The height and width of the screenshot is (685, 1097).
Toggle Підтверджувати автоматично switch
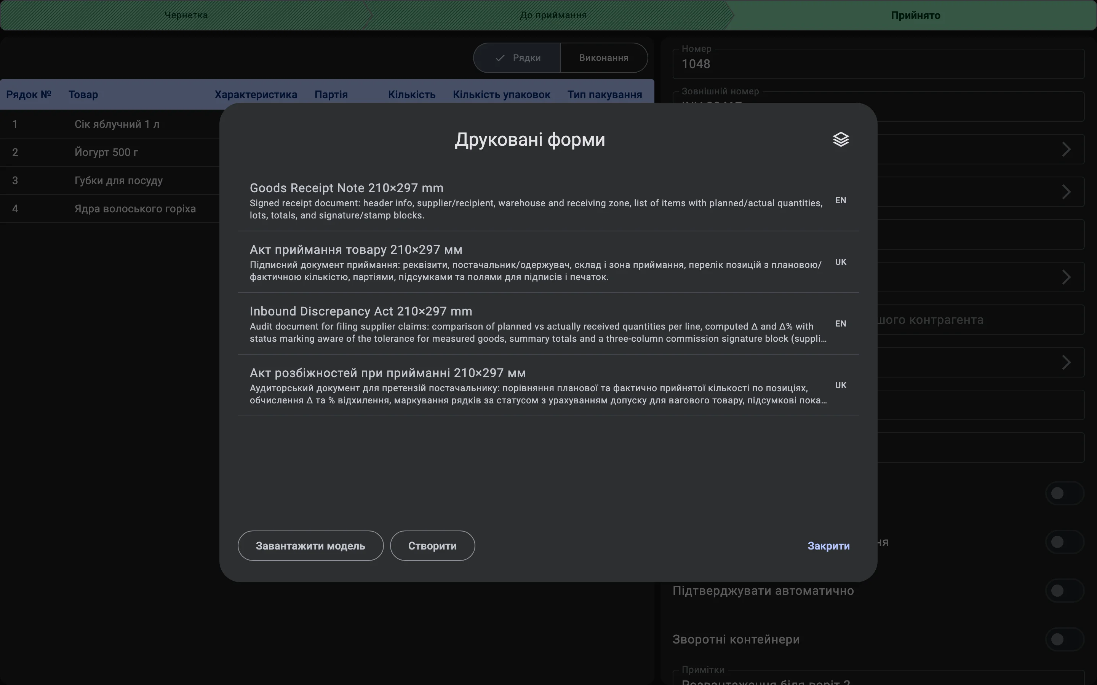1064,590
